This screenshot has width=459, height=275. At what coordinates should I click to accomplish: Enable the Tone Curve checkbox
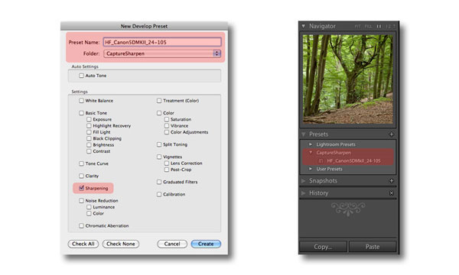coord(81,163)
